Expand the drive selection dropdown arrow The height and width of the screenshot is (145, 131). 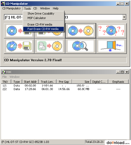tap(124, 17)
